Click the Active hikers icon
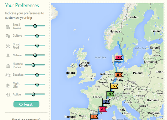This screenshot has height=120, width=167. [8, 95]
